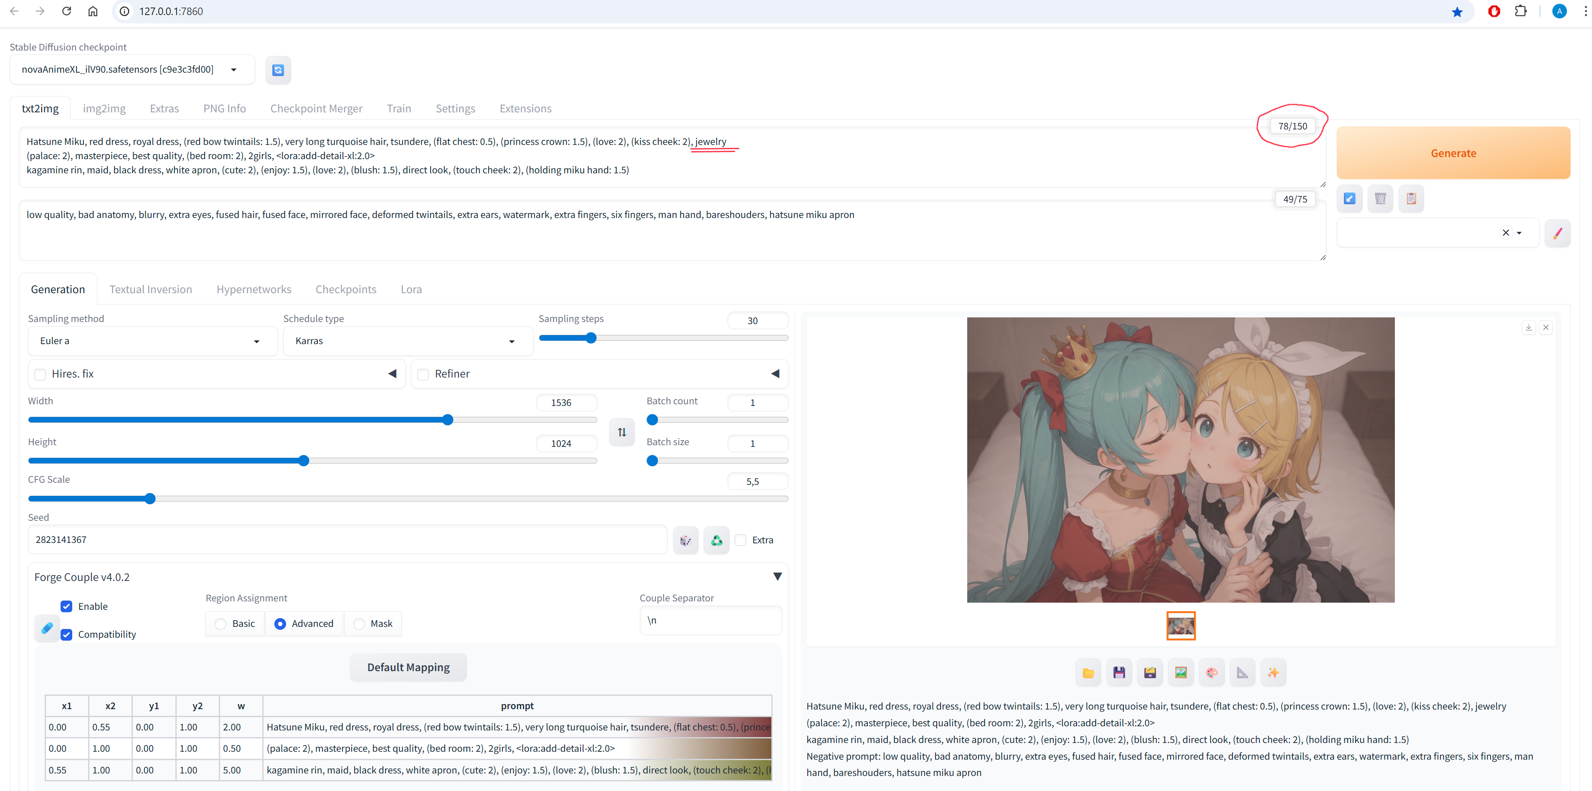Collapse the Forge Couple v4.0.2 section
The image size is (1592, 791).
coord(777,577)
